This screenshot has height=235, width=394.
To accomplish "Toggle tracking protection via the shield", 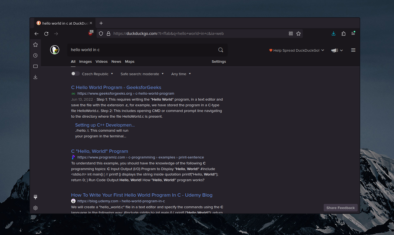I will coord(100,34).
